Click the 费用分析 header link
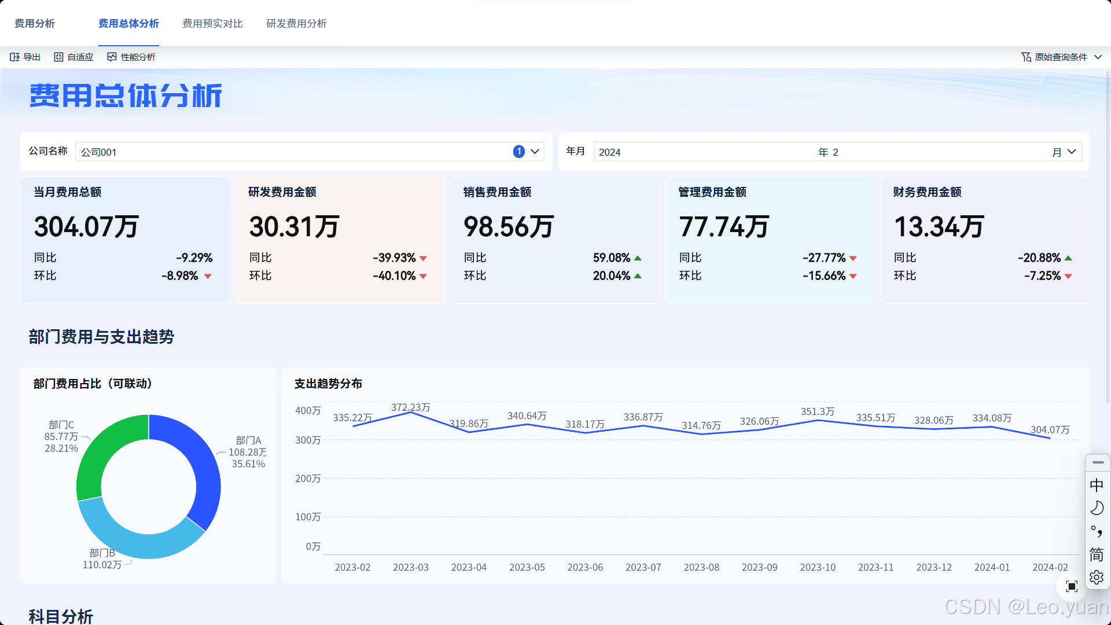 pos(35,24)
